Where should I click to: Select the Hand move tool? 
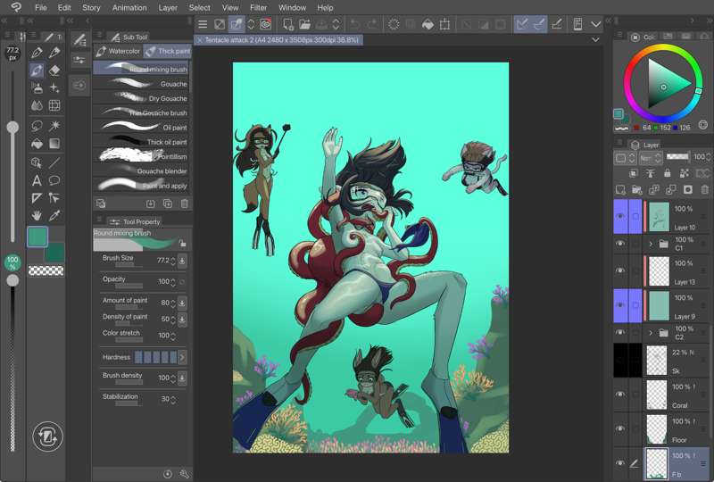(x=37, y=215)
